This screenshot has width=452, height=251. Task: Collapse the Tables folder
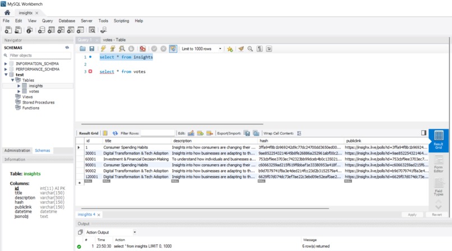coord(12,80)
